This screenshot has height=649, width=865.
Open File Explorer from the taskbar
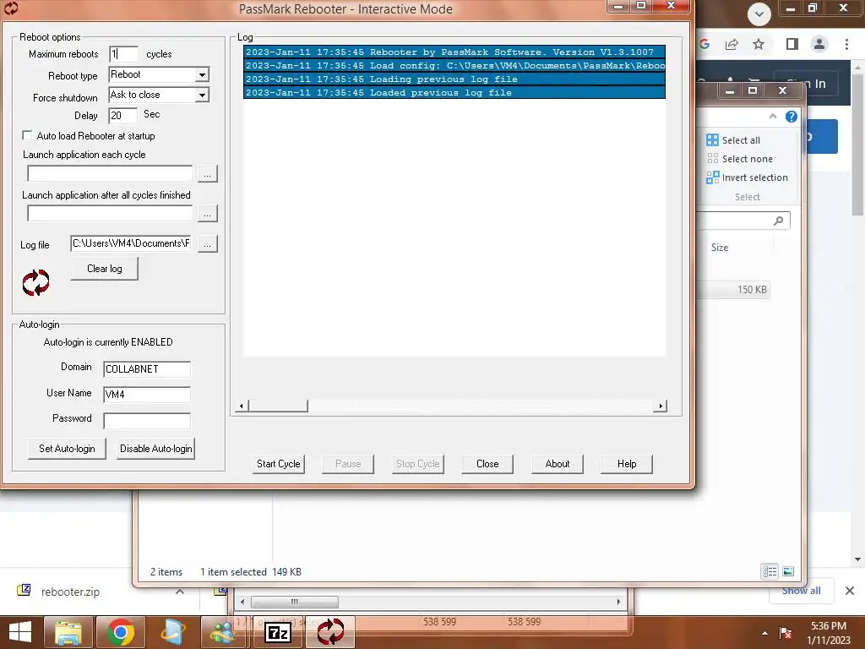pos(68,632)
